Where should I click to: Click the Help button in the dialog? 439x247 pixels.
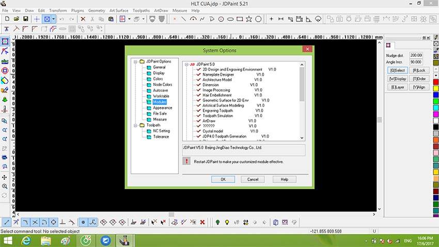click(x=285, y=179)
